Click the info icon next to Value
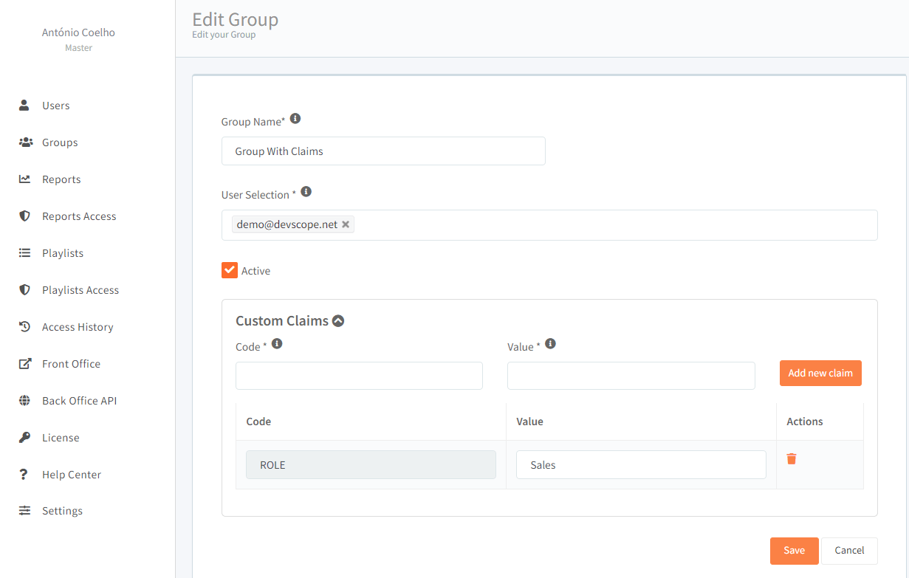The image size is (909, 578). (550, 344)
